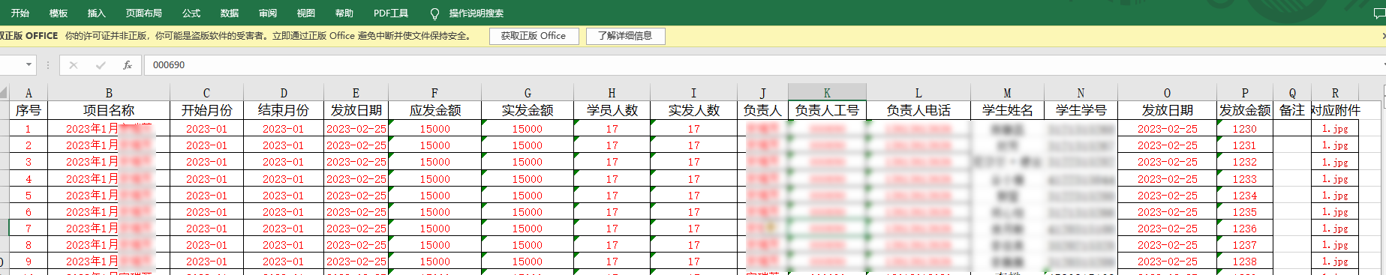Click the 了解详细信息 button
The width and height of the screenshot is (1386, 275).
tap(625, 36)
